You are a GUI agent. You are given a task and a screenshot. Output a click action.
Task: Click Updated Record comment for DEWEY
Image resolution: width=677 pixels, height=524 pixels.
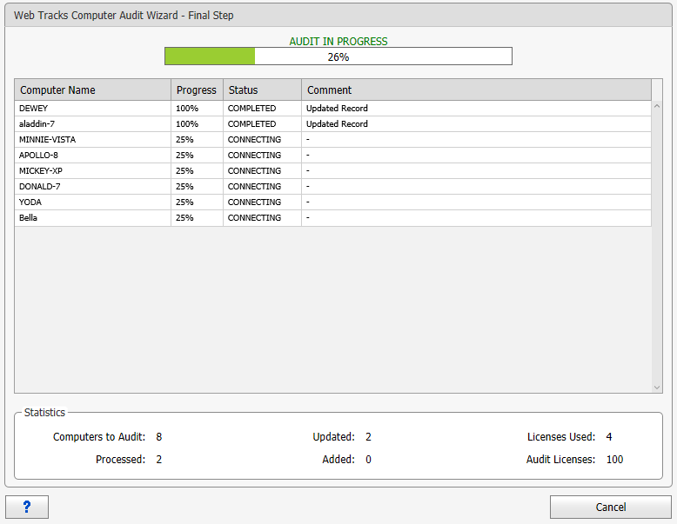coord(337,109)
